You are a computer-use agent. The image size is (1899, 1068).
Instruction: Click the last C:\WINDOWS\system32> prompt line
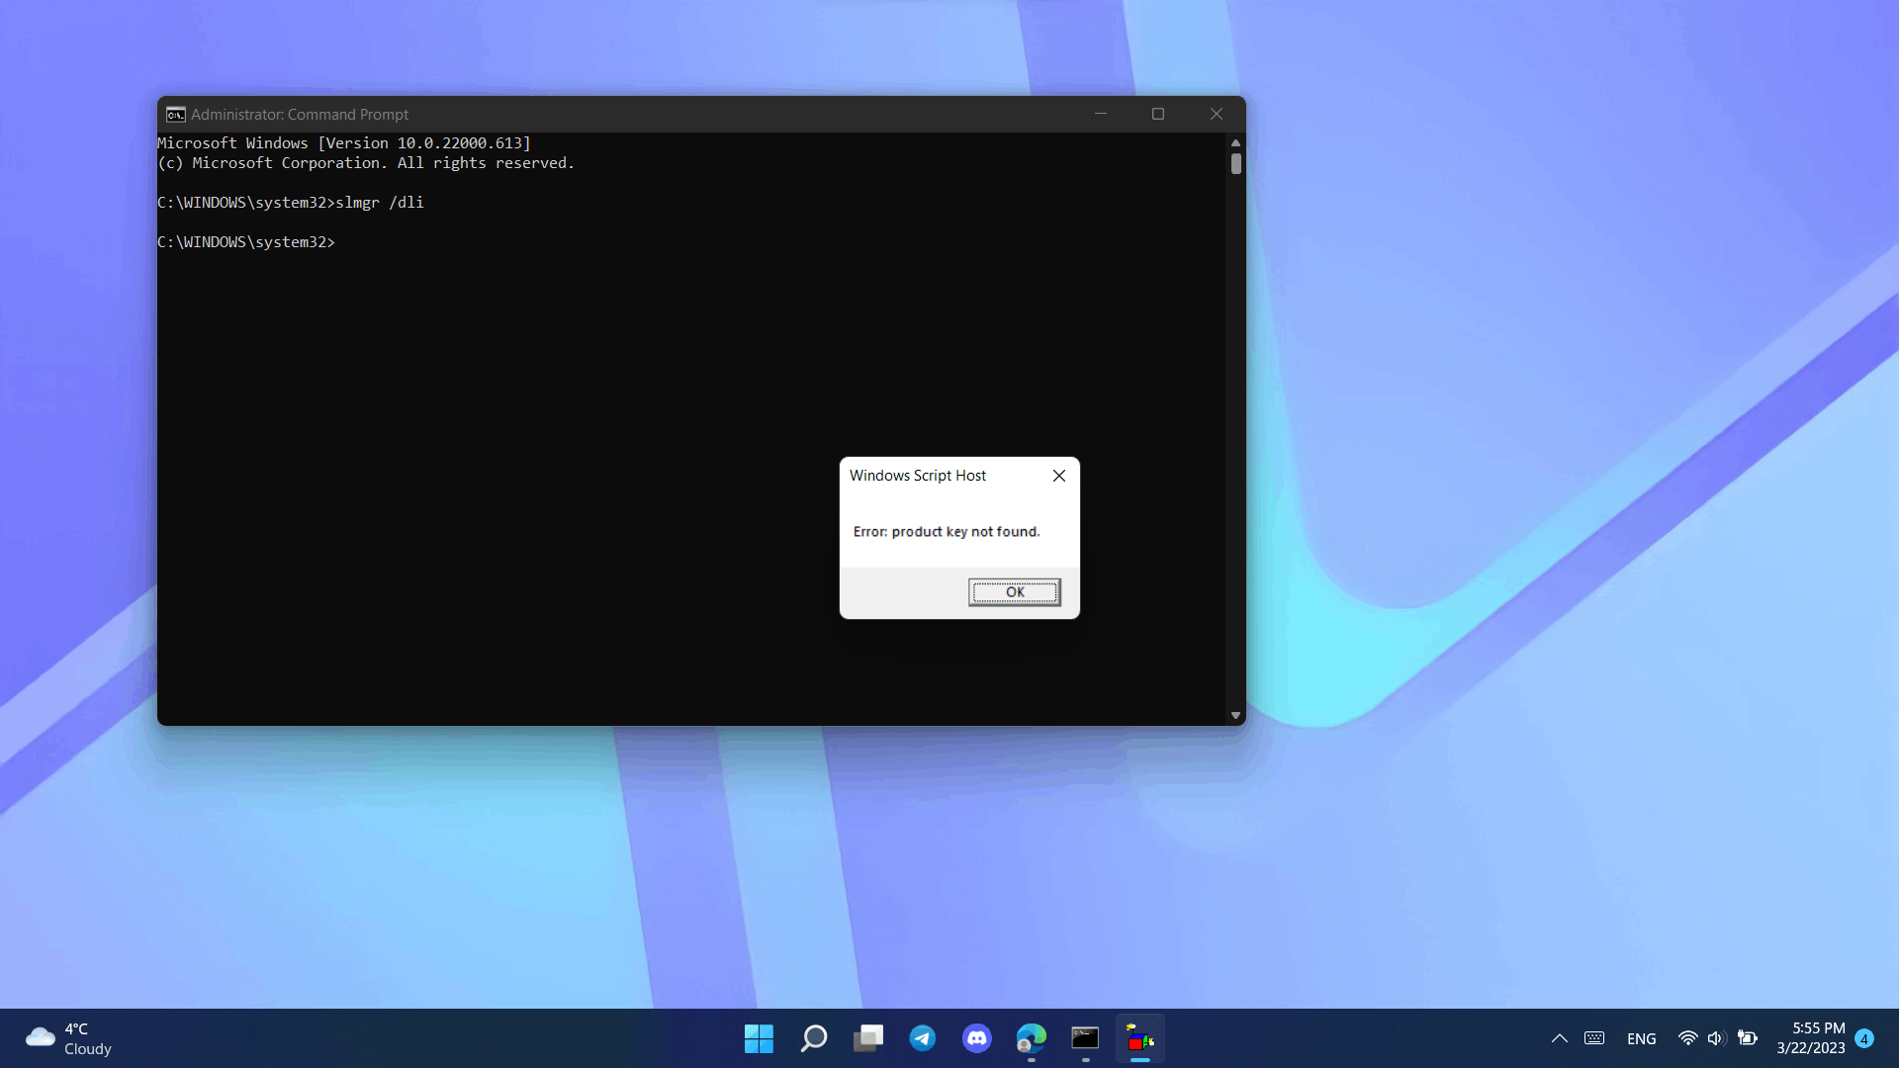tap(246, 242)
